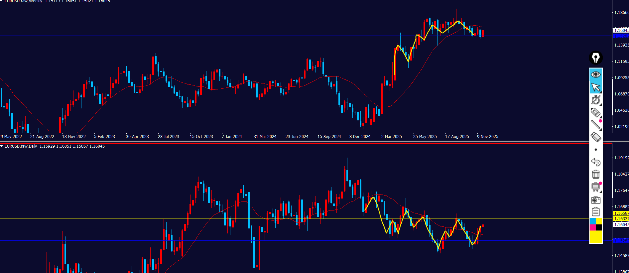Click the 1.16337 yellow price level label
Viewport: 629px width, 273px height.
tap(621, 219)
